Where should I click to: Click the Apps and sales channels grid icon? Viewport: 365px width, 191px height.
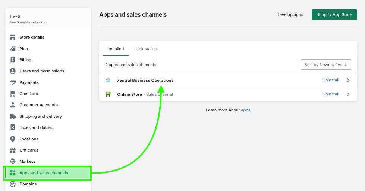13,173
